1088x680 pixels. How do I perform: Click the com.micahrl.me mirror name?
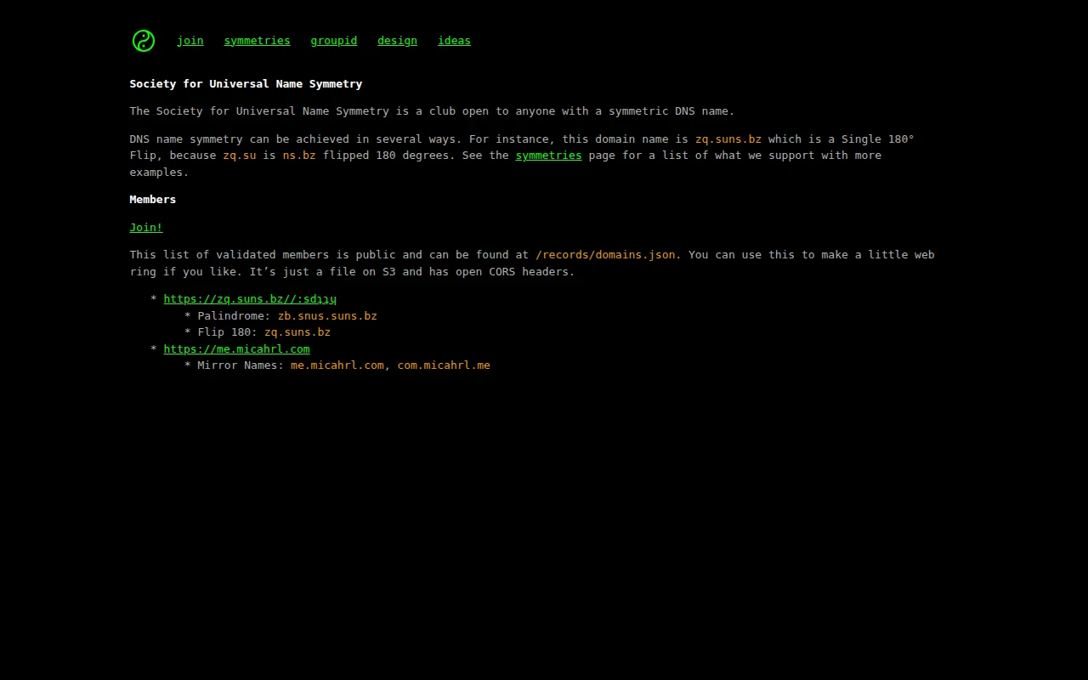[444, 365]
